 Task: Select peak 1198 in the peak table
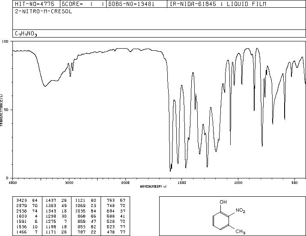tap(51, 227)
